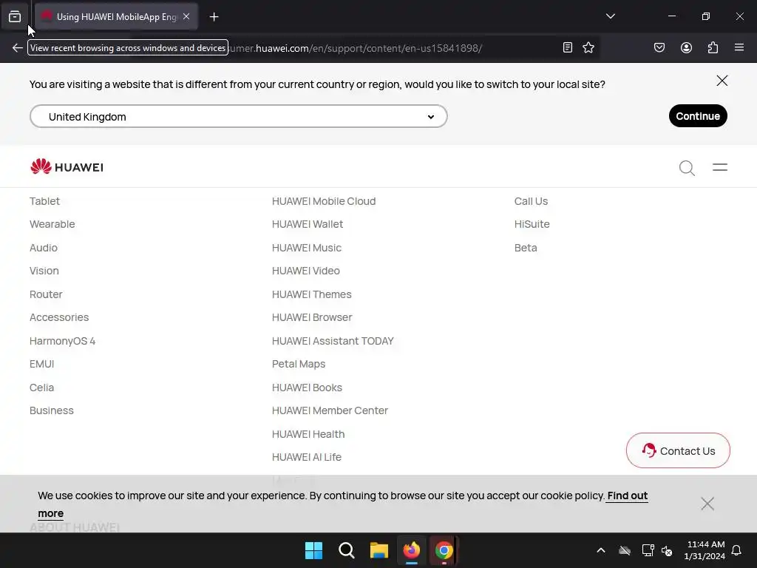The width and height of the screenshot is (757, 568).
Task: Open Firefox application menu hamburger icon
Action: [739, 47]
